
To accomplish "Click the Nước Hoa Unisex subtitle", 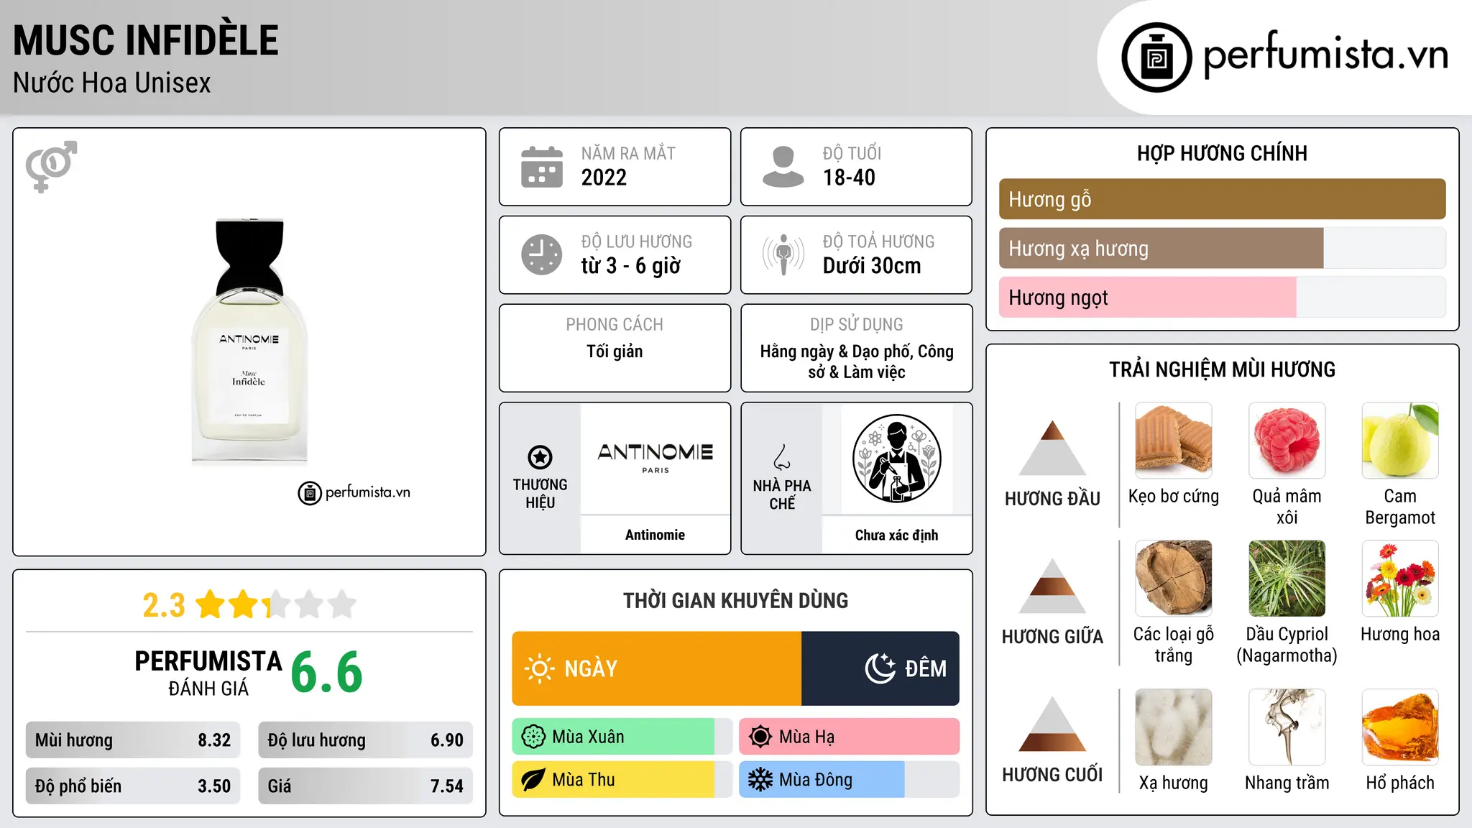I will [x=112, y=83].
